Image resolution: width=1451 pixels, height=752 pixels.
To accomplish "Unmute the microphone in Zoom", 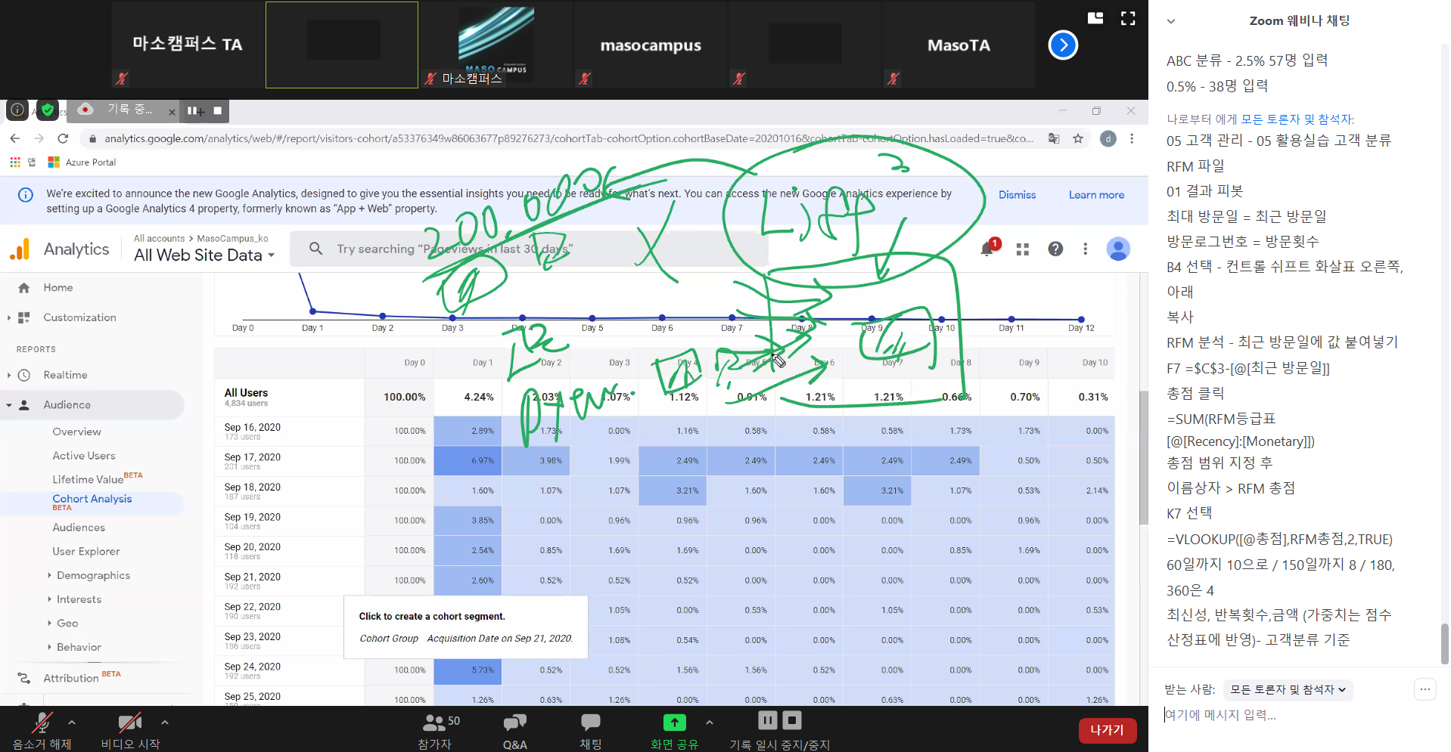I will click(42, 723).
